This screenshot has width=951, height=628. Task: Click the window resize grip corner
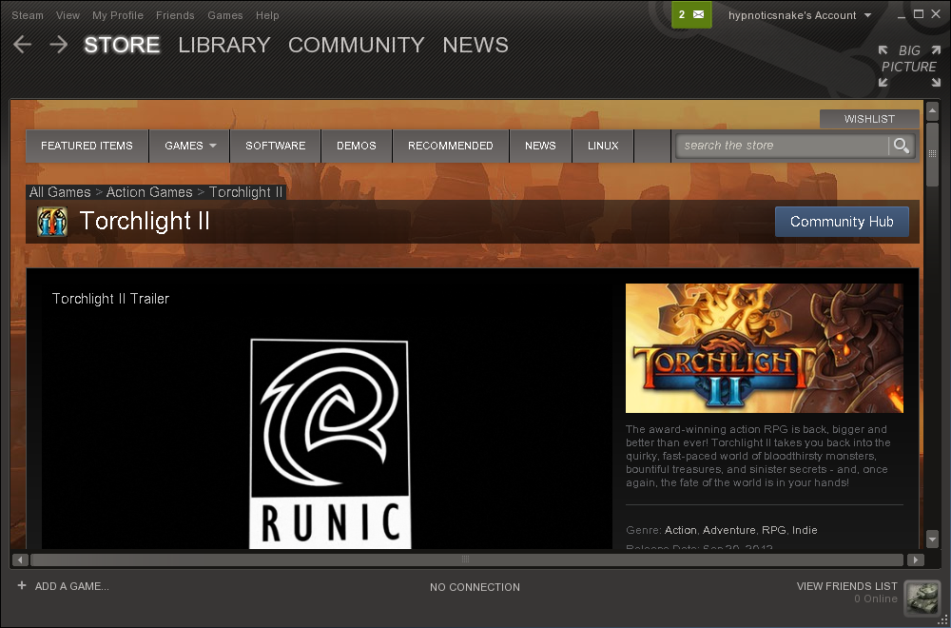pos(943,620)
